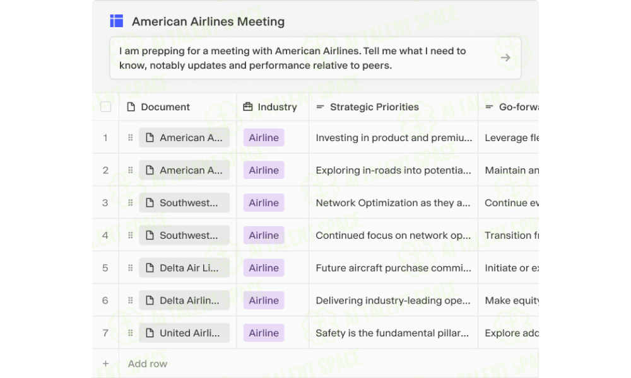Image resolution: width=631 pixels, height=378 pixels.
Task: Click the Airline tag in row 3
Action: (264, 202)
